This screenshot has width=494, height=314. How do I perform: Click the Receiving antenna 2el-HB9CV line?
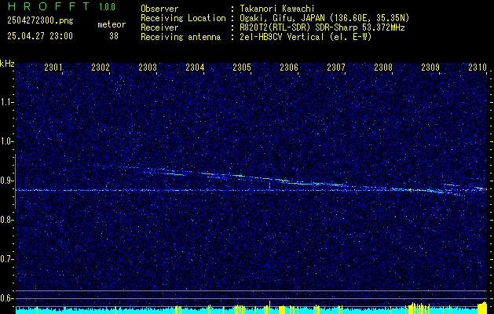306,37
